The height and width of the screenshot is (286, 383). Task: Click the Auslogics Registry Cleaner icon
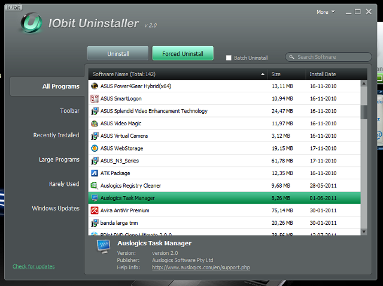click(95, 186)
